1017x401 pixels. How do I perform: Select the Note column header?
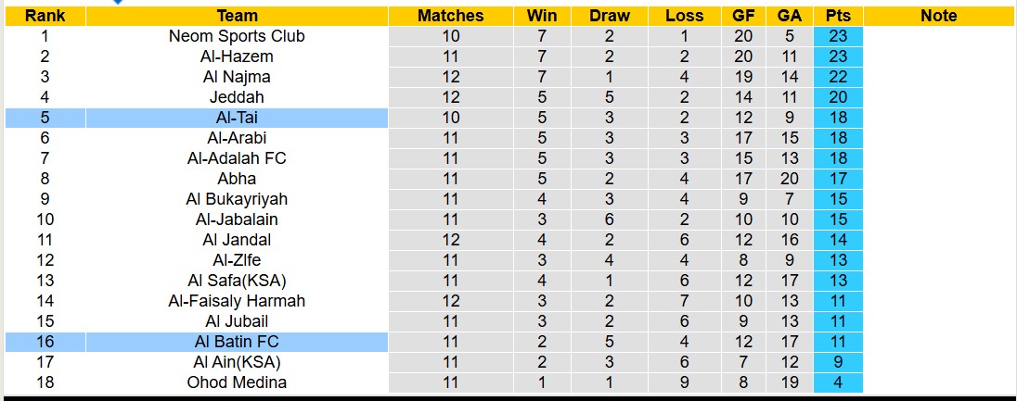pos(939,16)
